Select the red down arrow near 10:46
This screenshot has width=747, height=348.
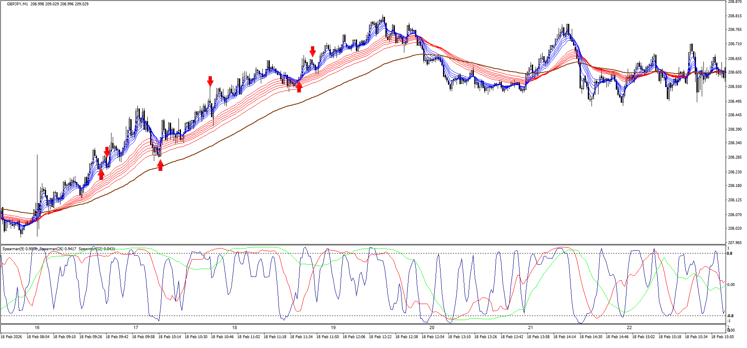(210, 81)
